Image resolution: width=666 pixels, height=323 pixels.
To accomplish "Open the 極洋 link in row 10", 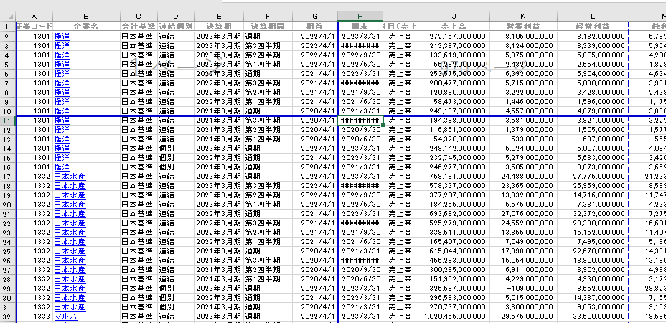I will (x=62, y=111).
